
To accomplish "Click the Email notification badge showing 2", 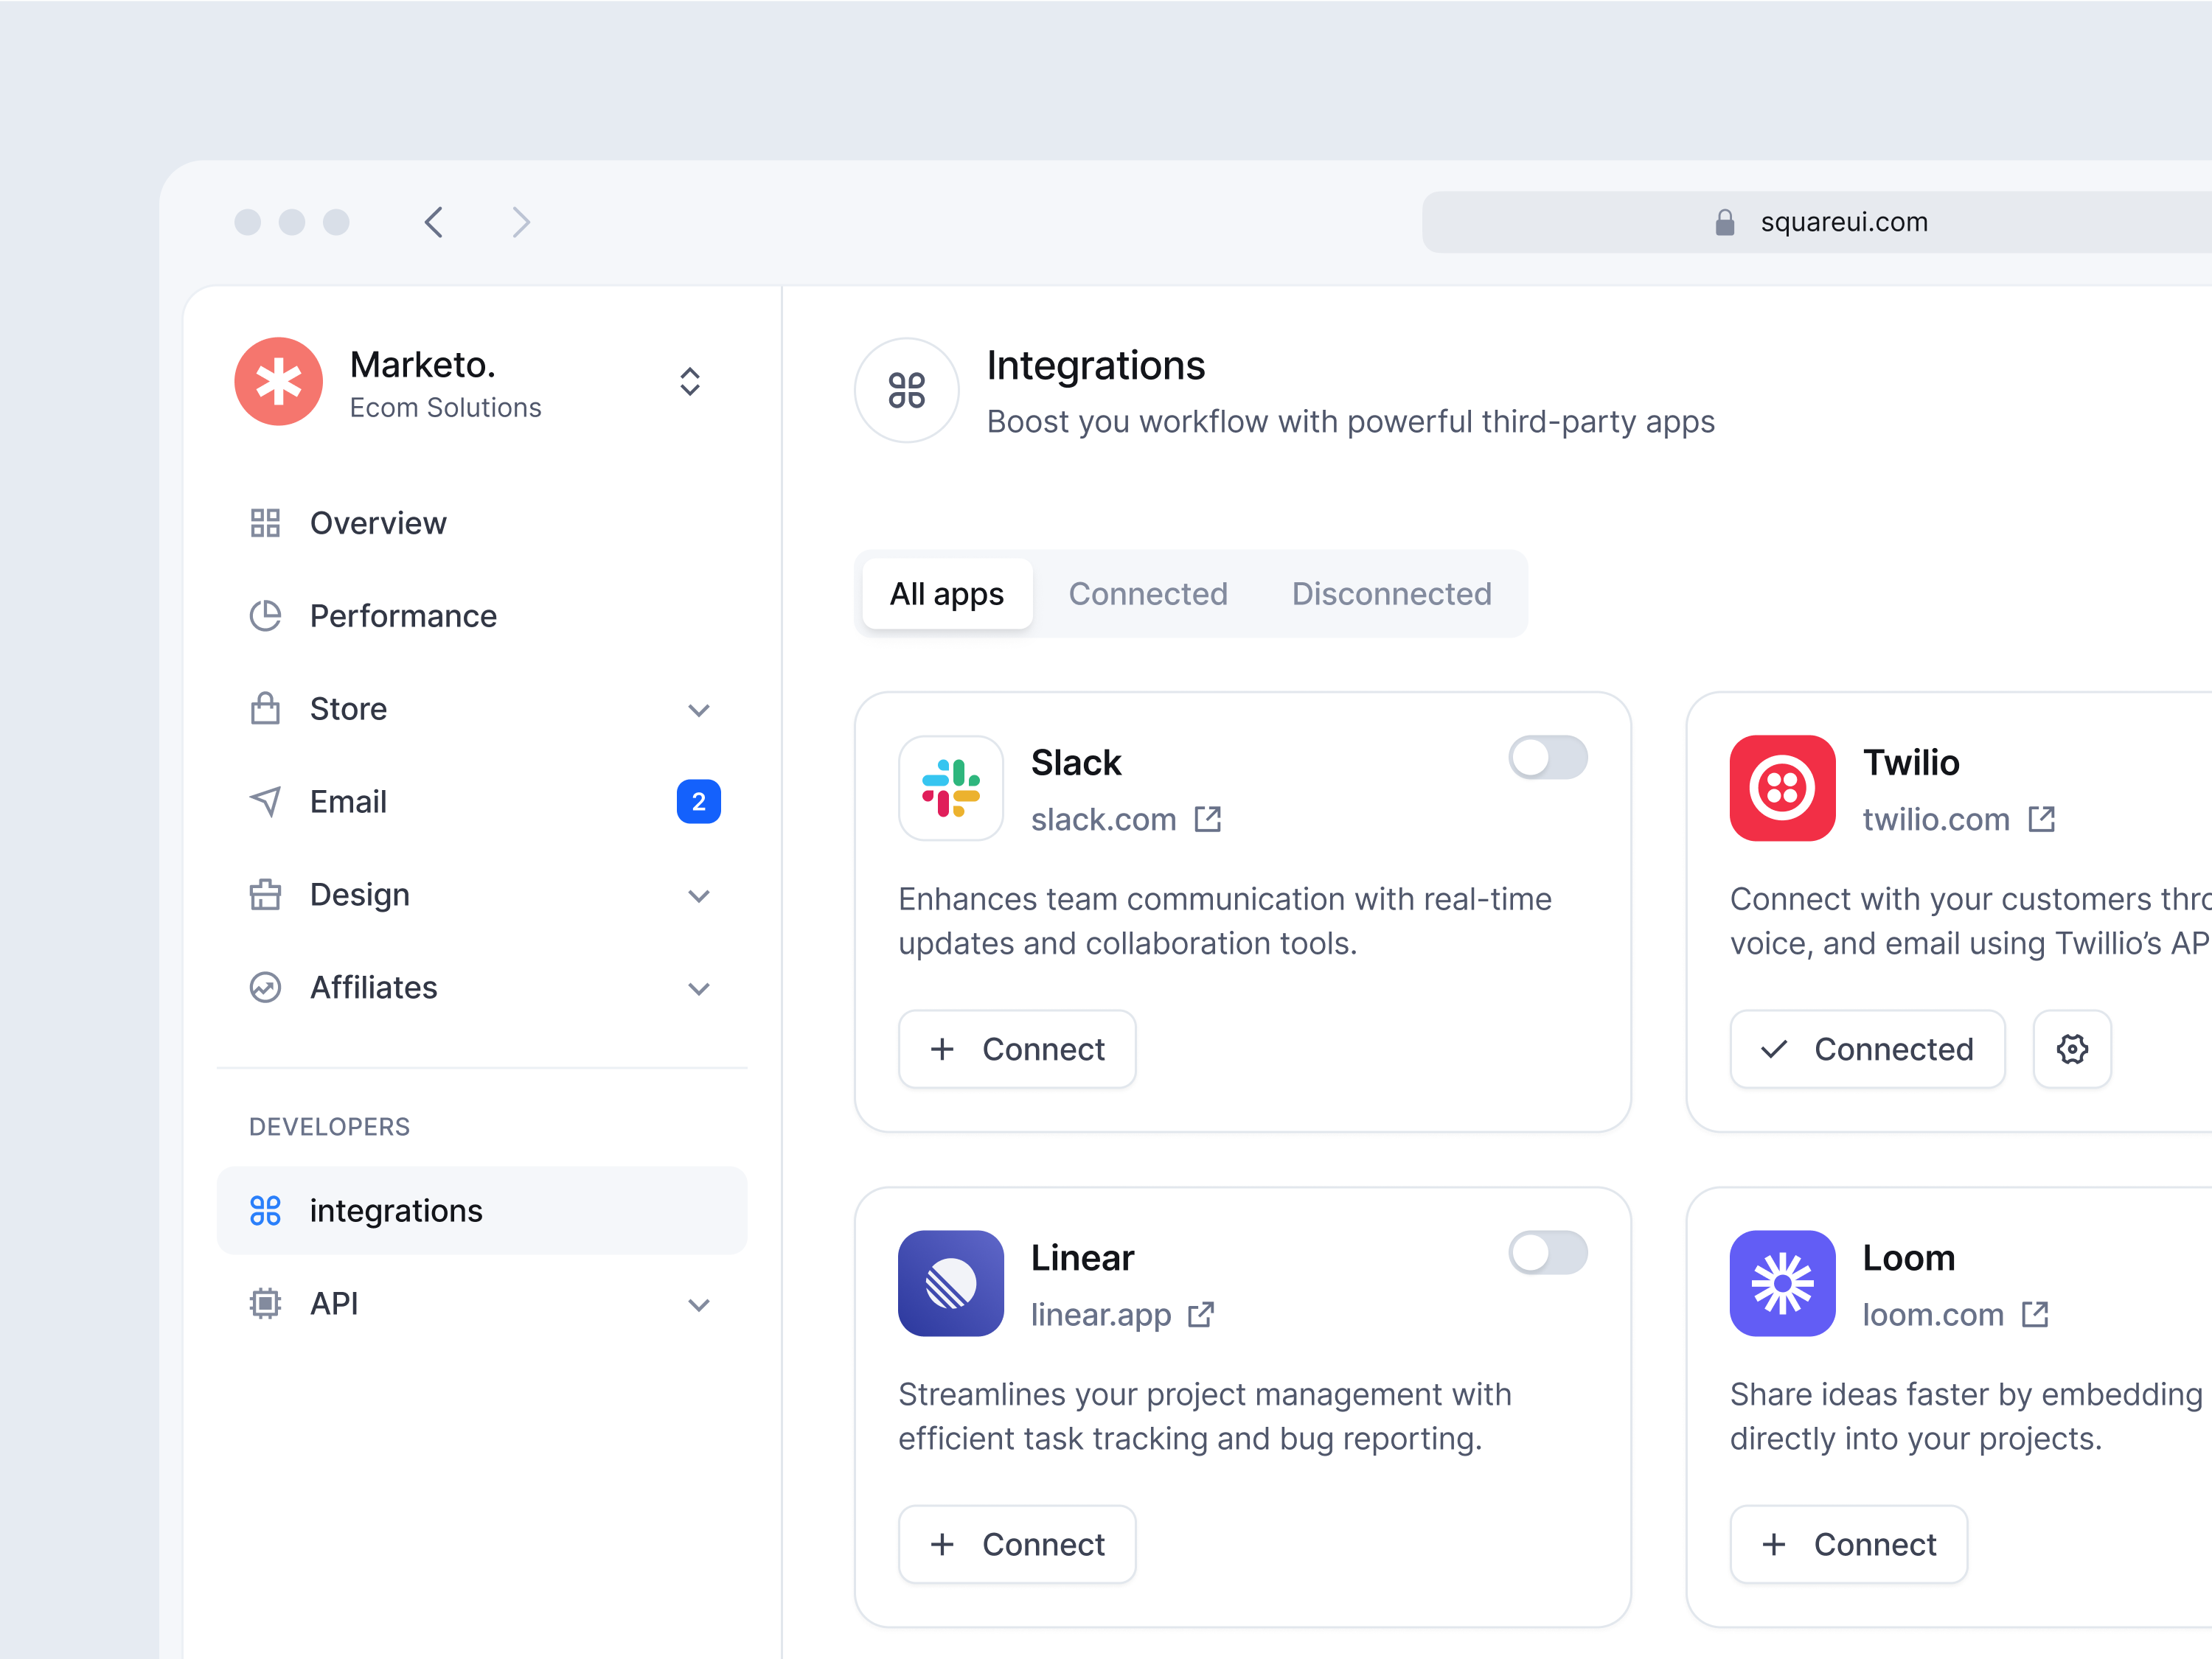I will (x=699, y=800).
